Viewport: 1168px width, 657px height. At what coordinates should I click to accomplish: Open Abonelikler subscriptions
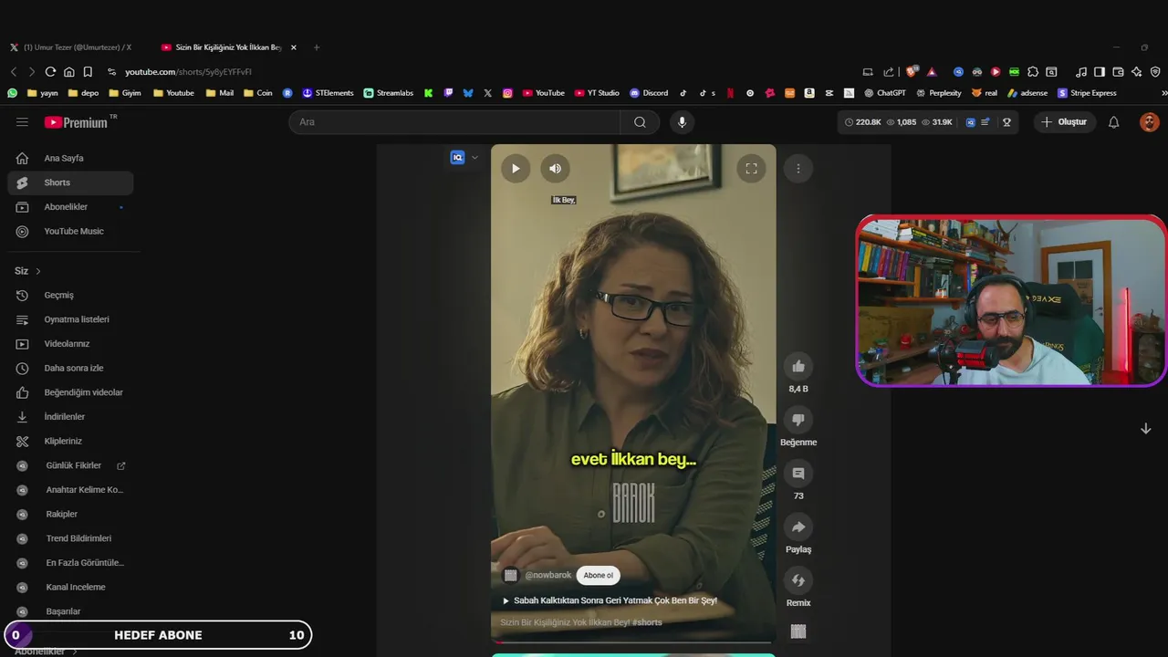click(x=70, y=207)
